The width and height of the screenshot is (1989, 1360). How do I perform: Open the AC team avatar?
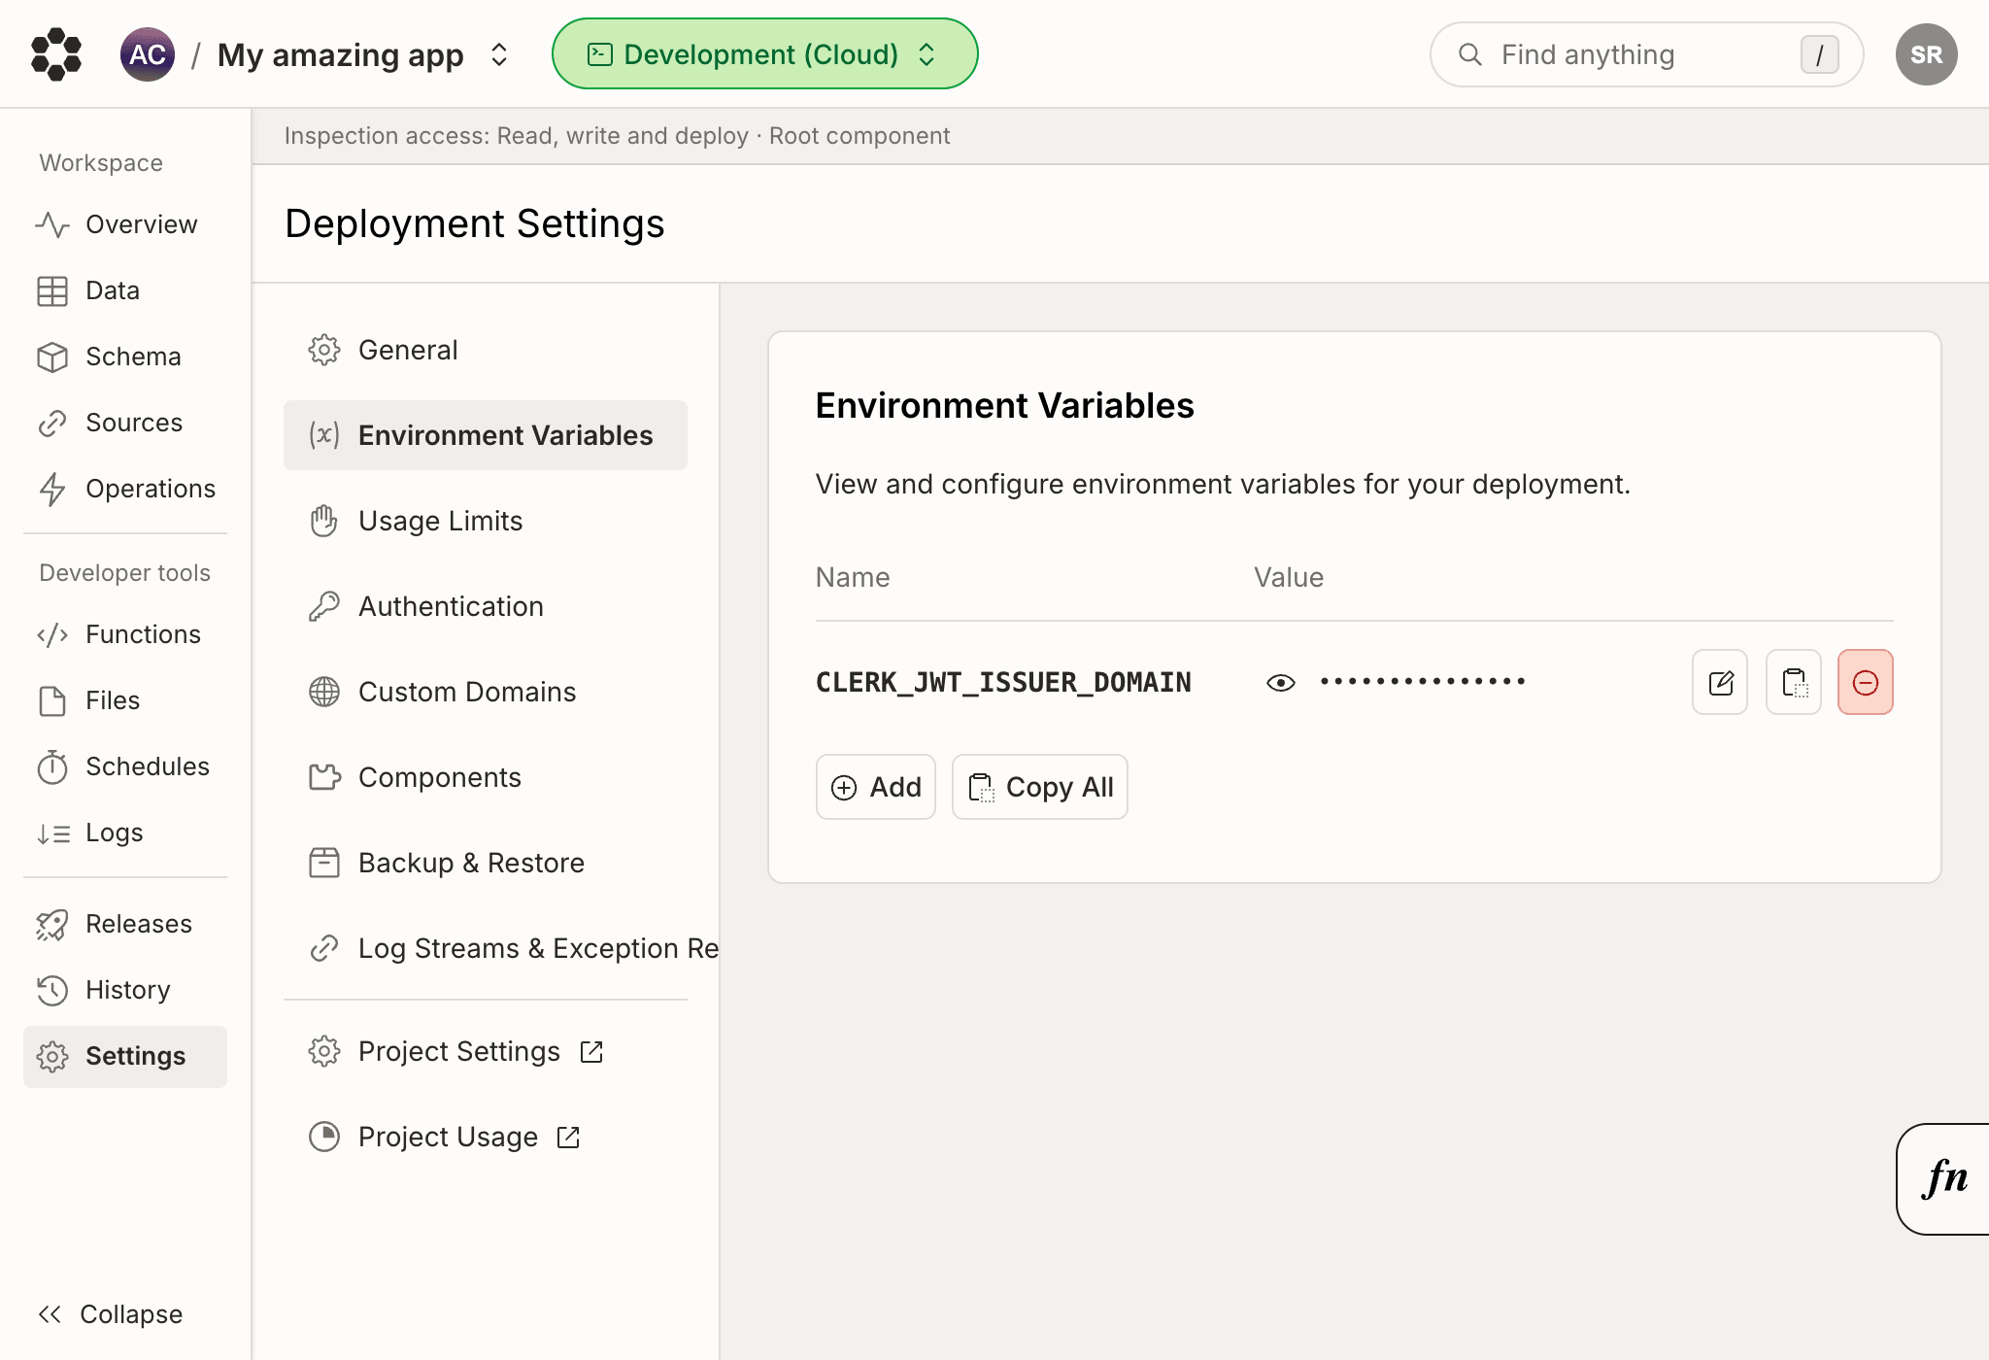[x=148, y=54]
